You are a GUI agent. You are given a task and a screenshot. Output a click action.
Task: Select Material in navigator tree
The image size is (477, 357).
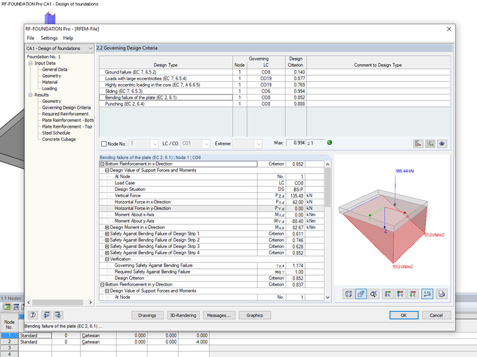pos(50,82)
